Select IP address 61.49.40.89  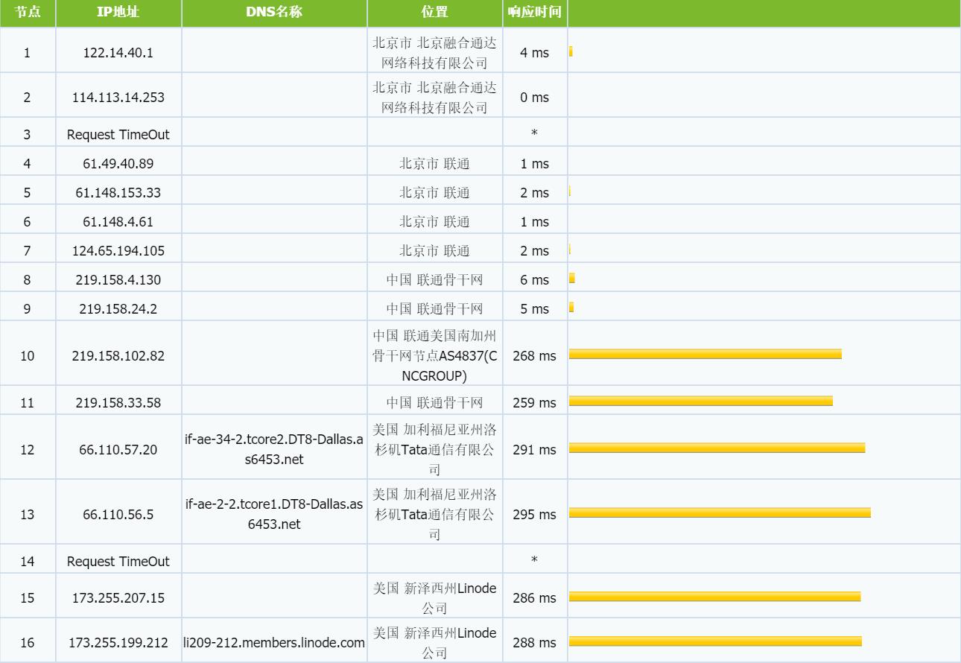118,163
